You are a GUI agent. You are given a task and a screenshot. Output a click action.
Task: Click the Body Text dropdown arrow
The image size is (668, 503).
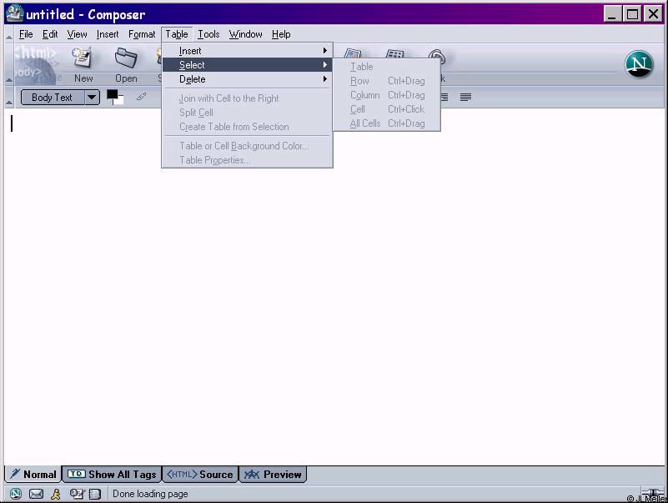point(92,98)
